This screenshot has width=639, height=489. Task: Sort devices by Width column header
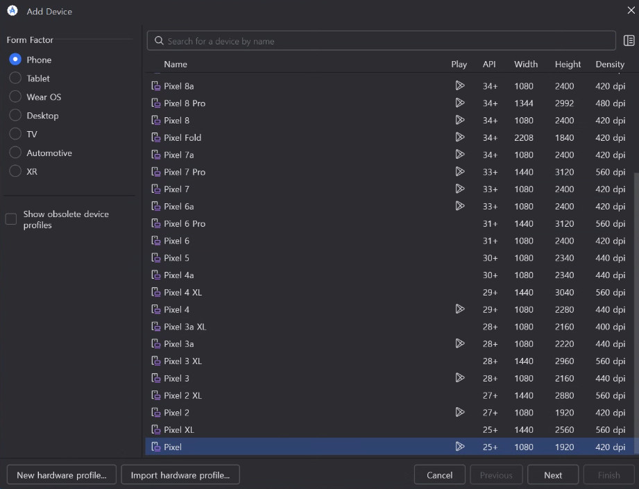coord(526,64)
